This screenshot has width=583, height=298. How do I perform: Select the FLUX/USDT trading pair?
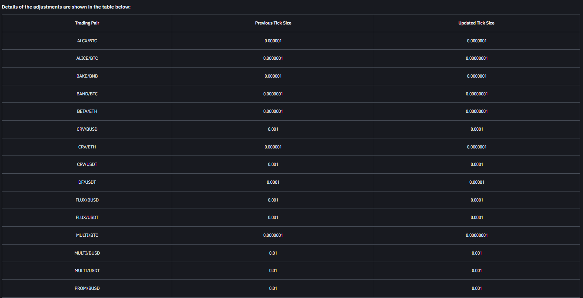pos(87,217)
